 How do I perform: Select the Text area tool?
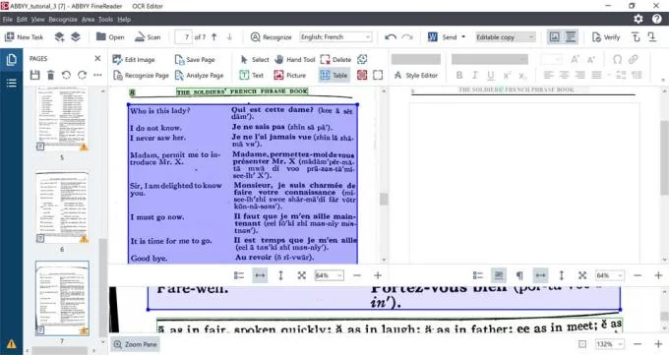[x=252, y=75]
